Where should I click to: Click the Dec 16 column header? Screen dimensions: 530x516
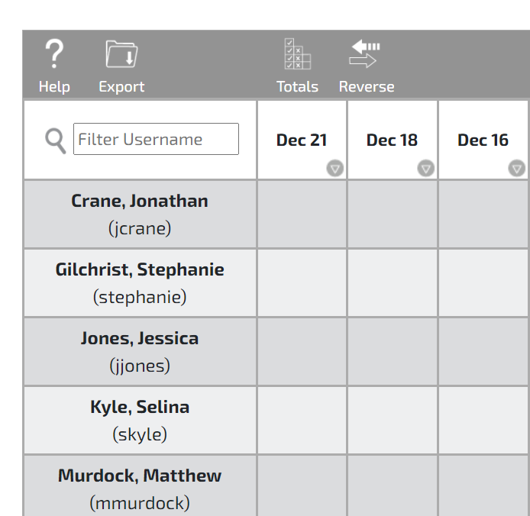(x=483, y=140)
